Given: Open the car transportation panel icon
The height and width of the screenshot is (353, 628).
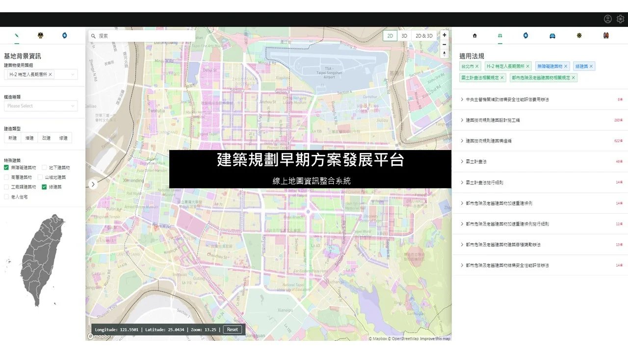Looking at the screenshot, I should click(552, 35).
